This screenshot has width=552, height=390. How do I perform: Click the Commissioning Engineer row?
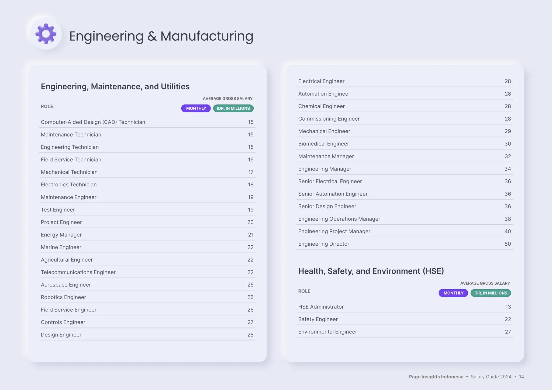[405, 119]
